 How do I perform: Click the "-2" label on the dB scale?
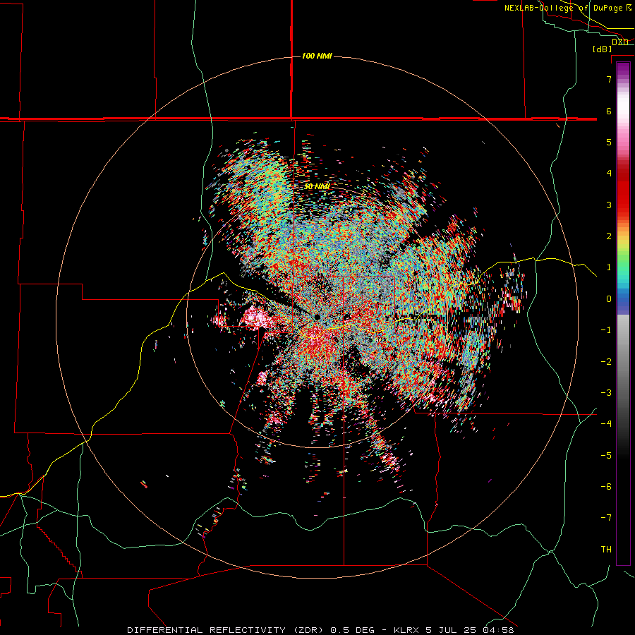pos(606,362)
